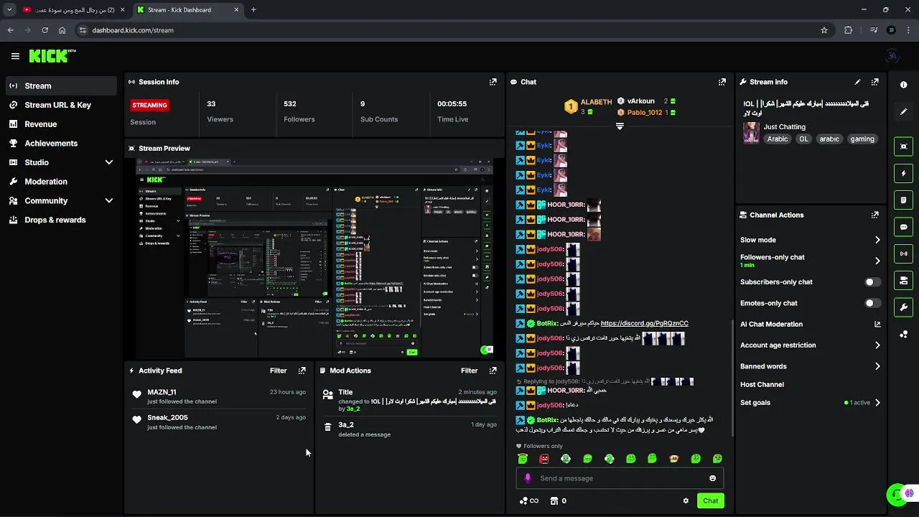
Task: Select Stream in the sidebar
Action: point(61,85)
